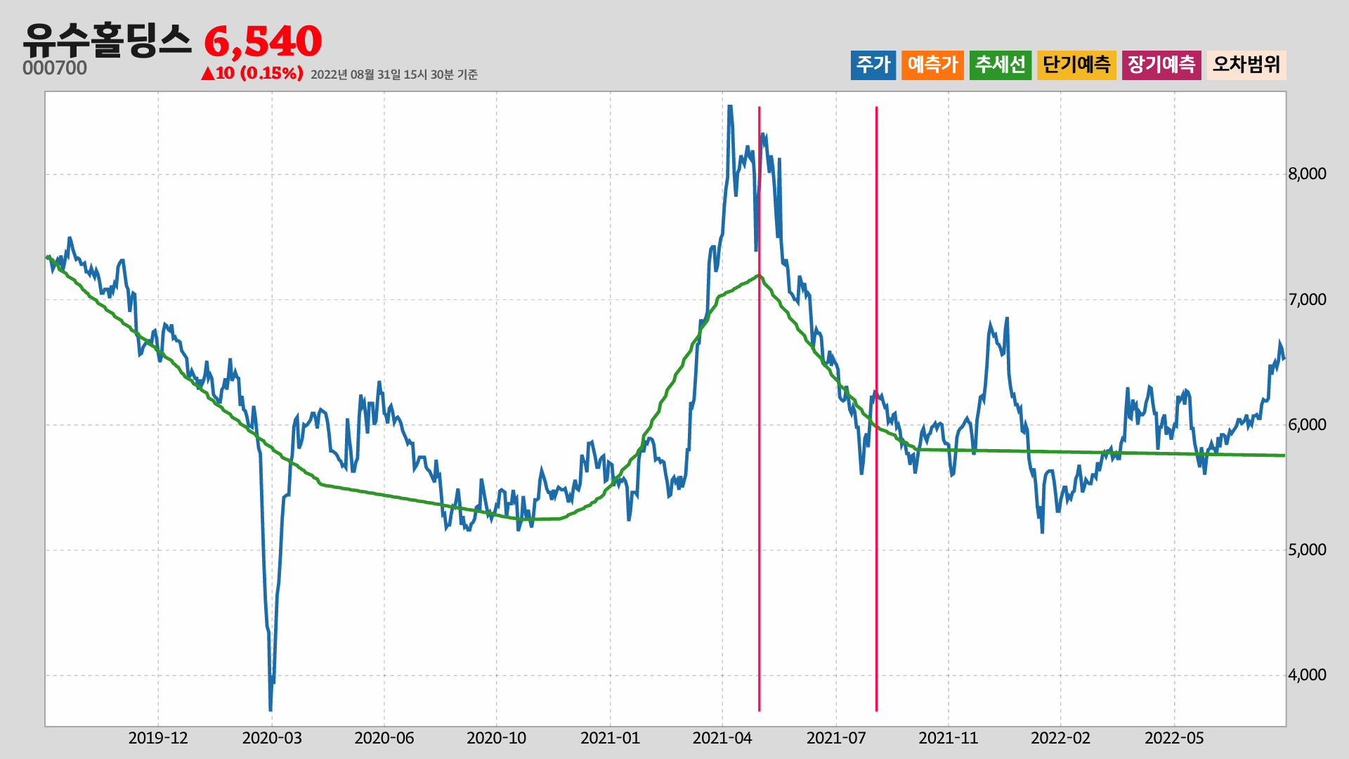Toggle the 오차범위 error range legend
Image resolution: width=1349 pixels, height=759 pixels.
point(1246,65)
